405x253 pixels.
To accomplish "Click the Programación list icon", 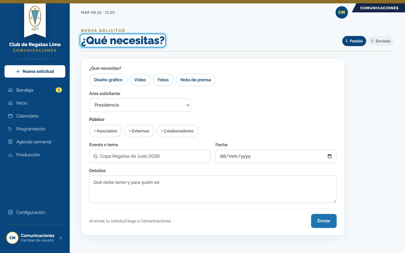I will click(10, 129).
